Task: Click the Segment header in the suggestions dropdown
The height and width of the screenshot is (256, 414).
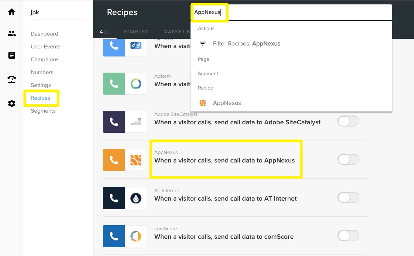Action: [208, 74]
